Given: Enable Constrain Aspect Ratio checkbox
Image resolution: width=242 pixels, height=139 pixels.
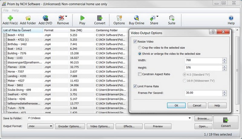Looking at the screenshot, I should pos(139,74).
